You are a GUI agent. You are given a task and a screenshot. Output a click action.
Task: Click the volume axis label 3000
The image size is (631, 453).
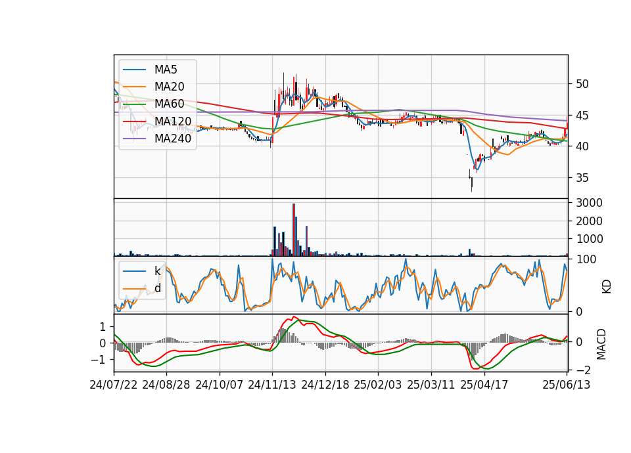tap(589, 203)
